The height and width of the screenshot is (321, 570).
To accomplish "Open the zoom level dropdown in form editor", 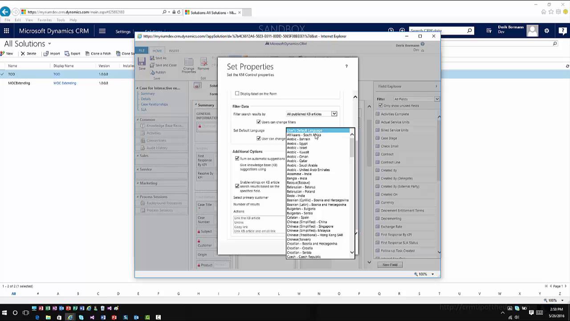I will (432, 274).
